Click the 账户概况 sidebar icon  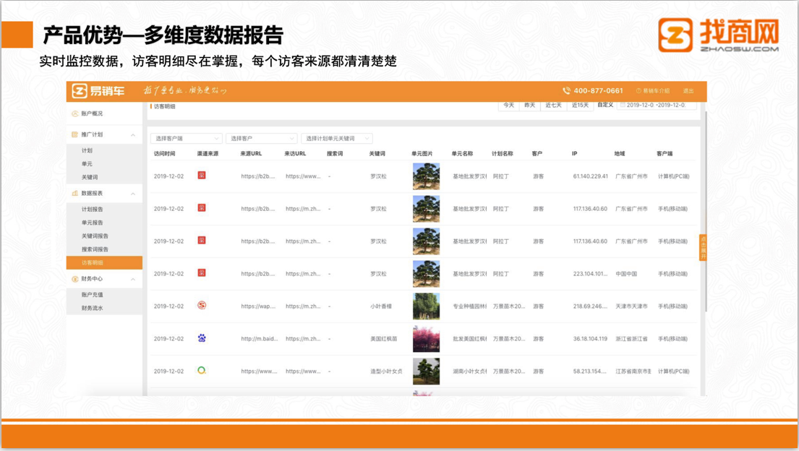click(74, 113)
